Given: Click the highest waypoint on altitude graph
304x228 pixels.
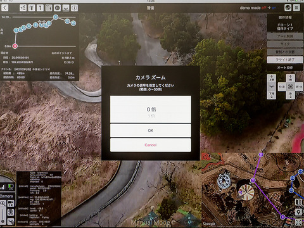Looking at the screenshot, I should pyautogui.click(x=56, y=17).
